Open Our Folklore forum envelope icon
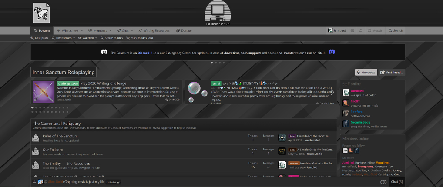443x187 pixels. 36,151
